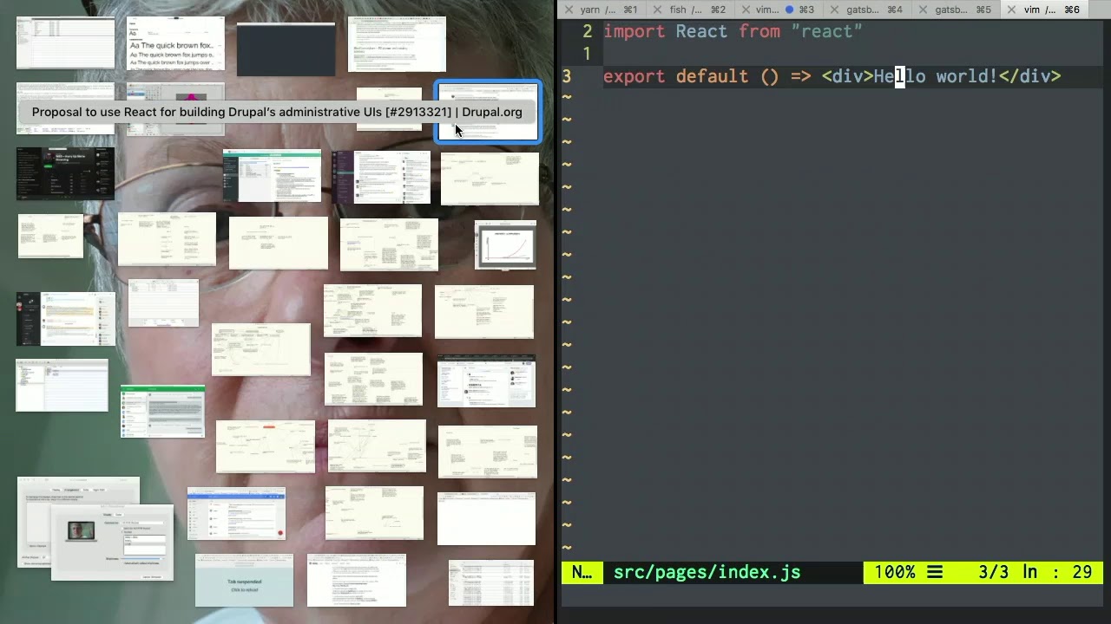Close the gatsb tab labeled ⌘5
The image size is (1111, 624).
click(x=922, y=10)
